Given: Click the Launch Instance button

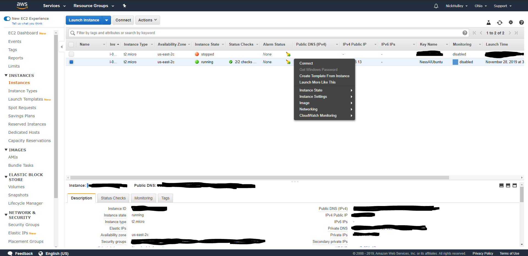Looking at the screenshot, I should click(84, 20).
